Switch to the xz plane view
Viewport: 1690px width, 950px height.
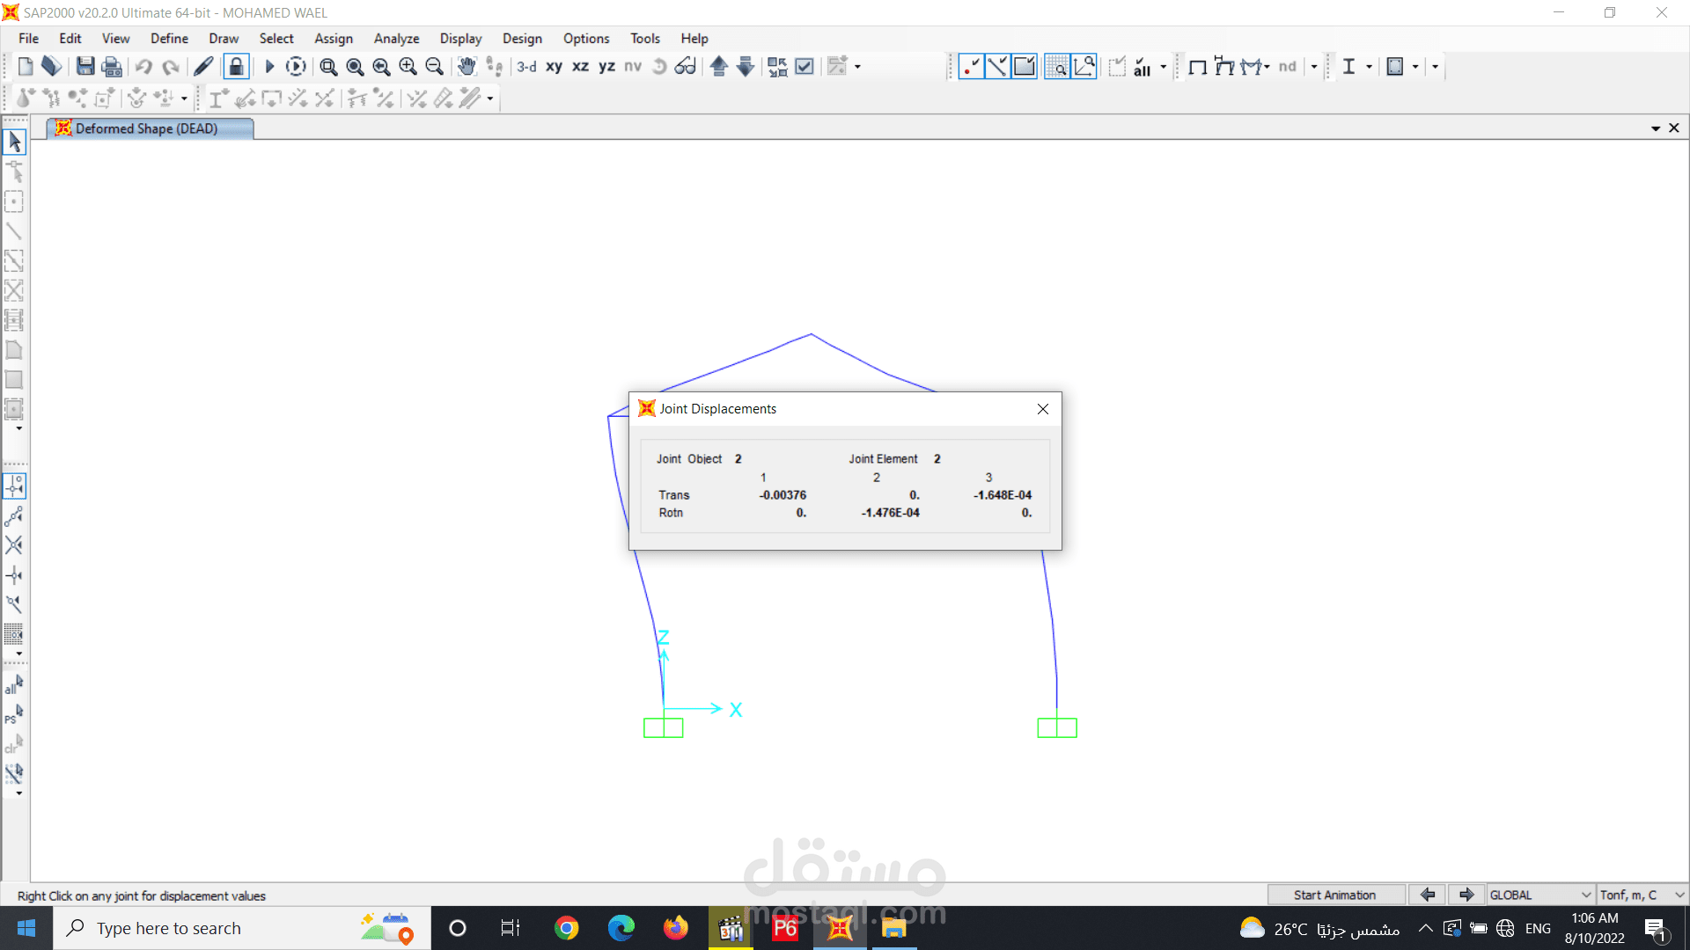point(580,67)
